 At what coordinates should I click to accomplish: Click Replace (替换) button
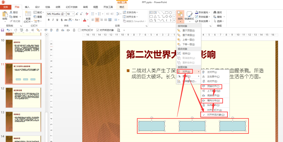click(219, 17)
